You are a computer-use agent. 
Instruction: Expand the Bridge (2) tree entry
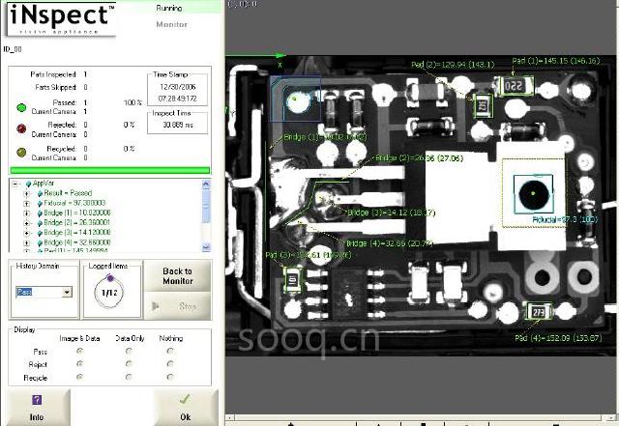[27, 222]
